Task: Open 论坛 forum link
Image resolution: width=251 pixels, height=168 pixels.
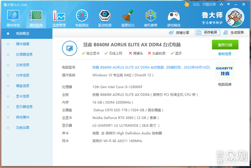Action: 196,4
